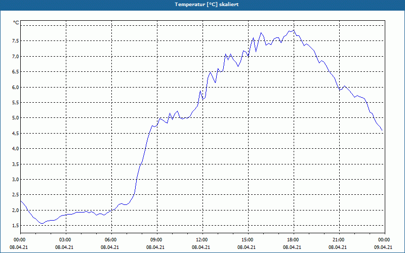The width and height of the screenshot is (405, 253).
Task: Click the "2,5" y-axis label
Action: pyautogui.click(x=16, y=195)
